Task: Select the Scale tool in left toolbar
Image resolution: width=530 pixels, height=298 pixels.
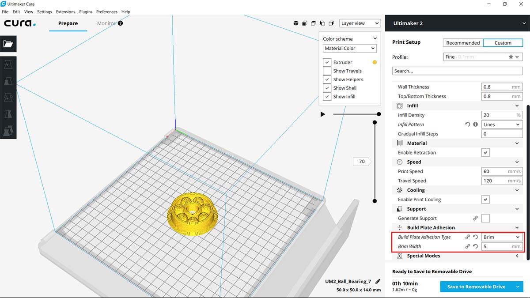Action: coord(8,81)
